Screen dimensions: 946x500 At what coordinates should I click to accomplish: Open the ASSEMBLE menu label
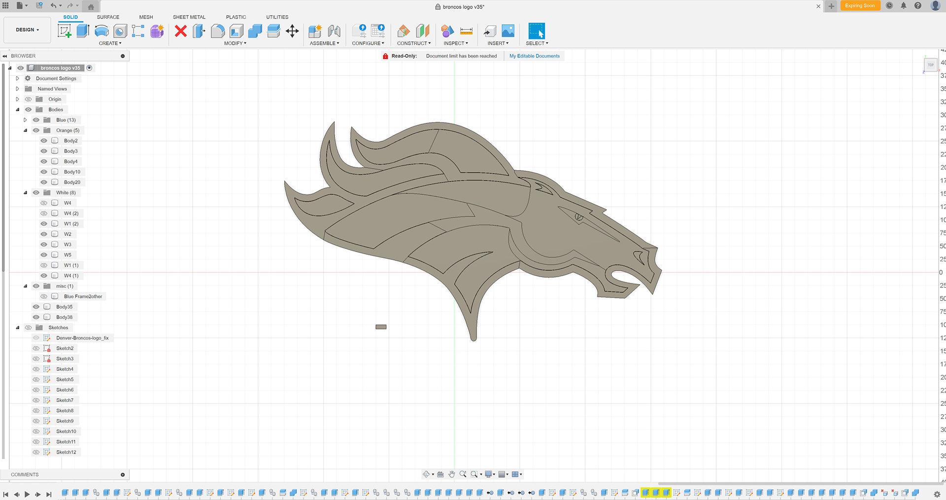(324, 43)
